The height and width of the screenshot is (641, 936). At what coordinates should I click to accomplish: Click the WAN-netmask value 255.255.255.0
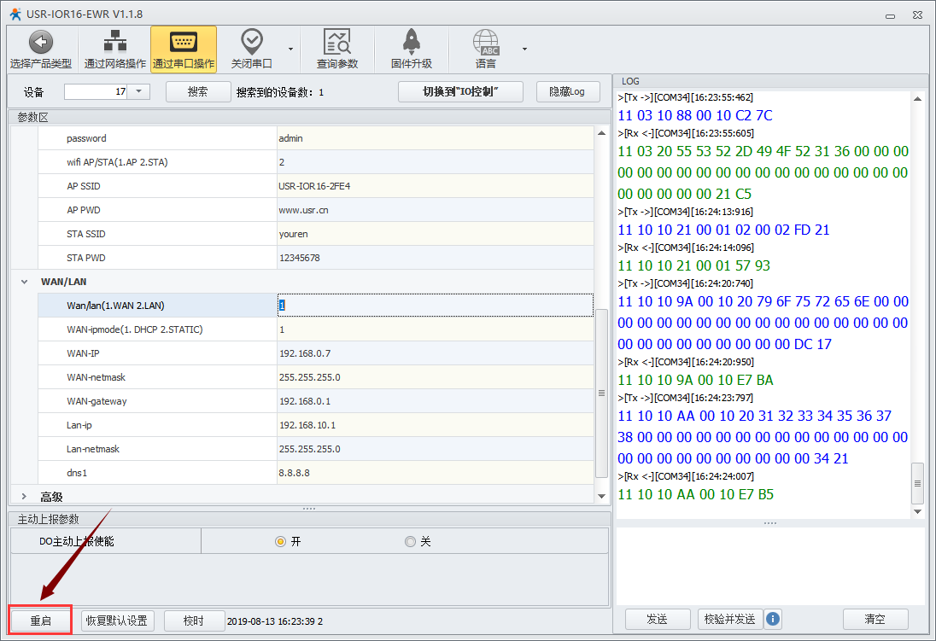tap(436, 376)
